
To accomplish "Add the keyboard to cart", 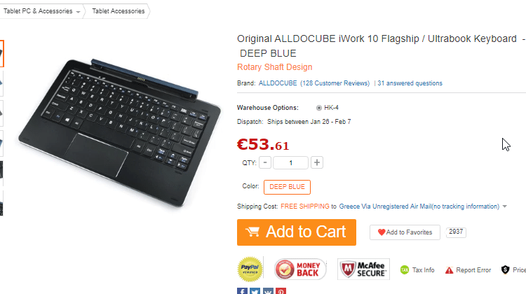I will tap(297, 232).
